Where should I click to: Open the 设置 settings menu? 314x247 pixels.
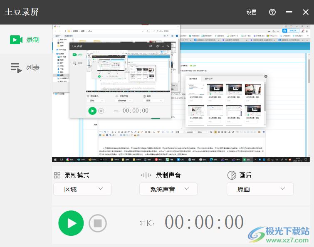(x=251, y=12)
